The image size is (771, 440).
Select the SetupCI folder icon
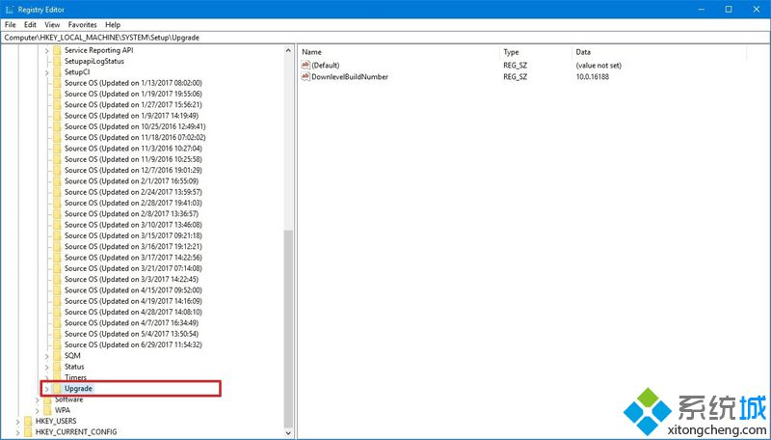(57, 71)
